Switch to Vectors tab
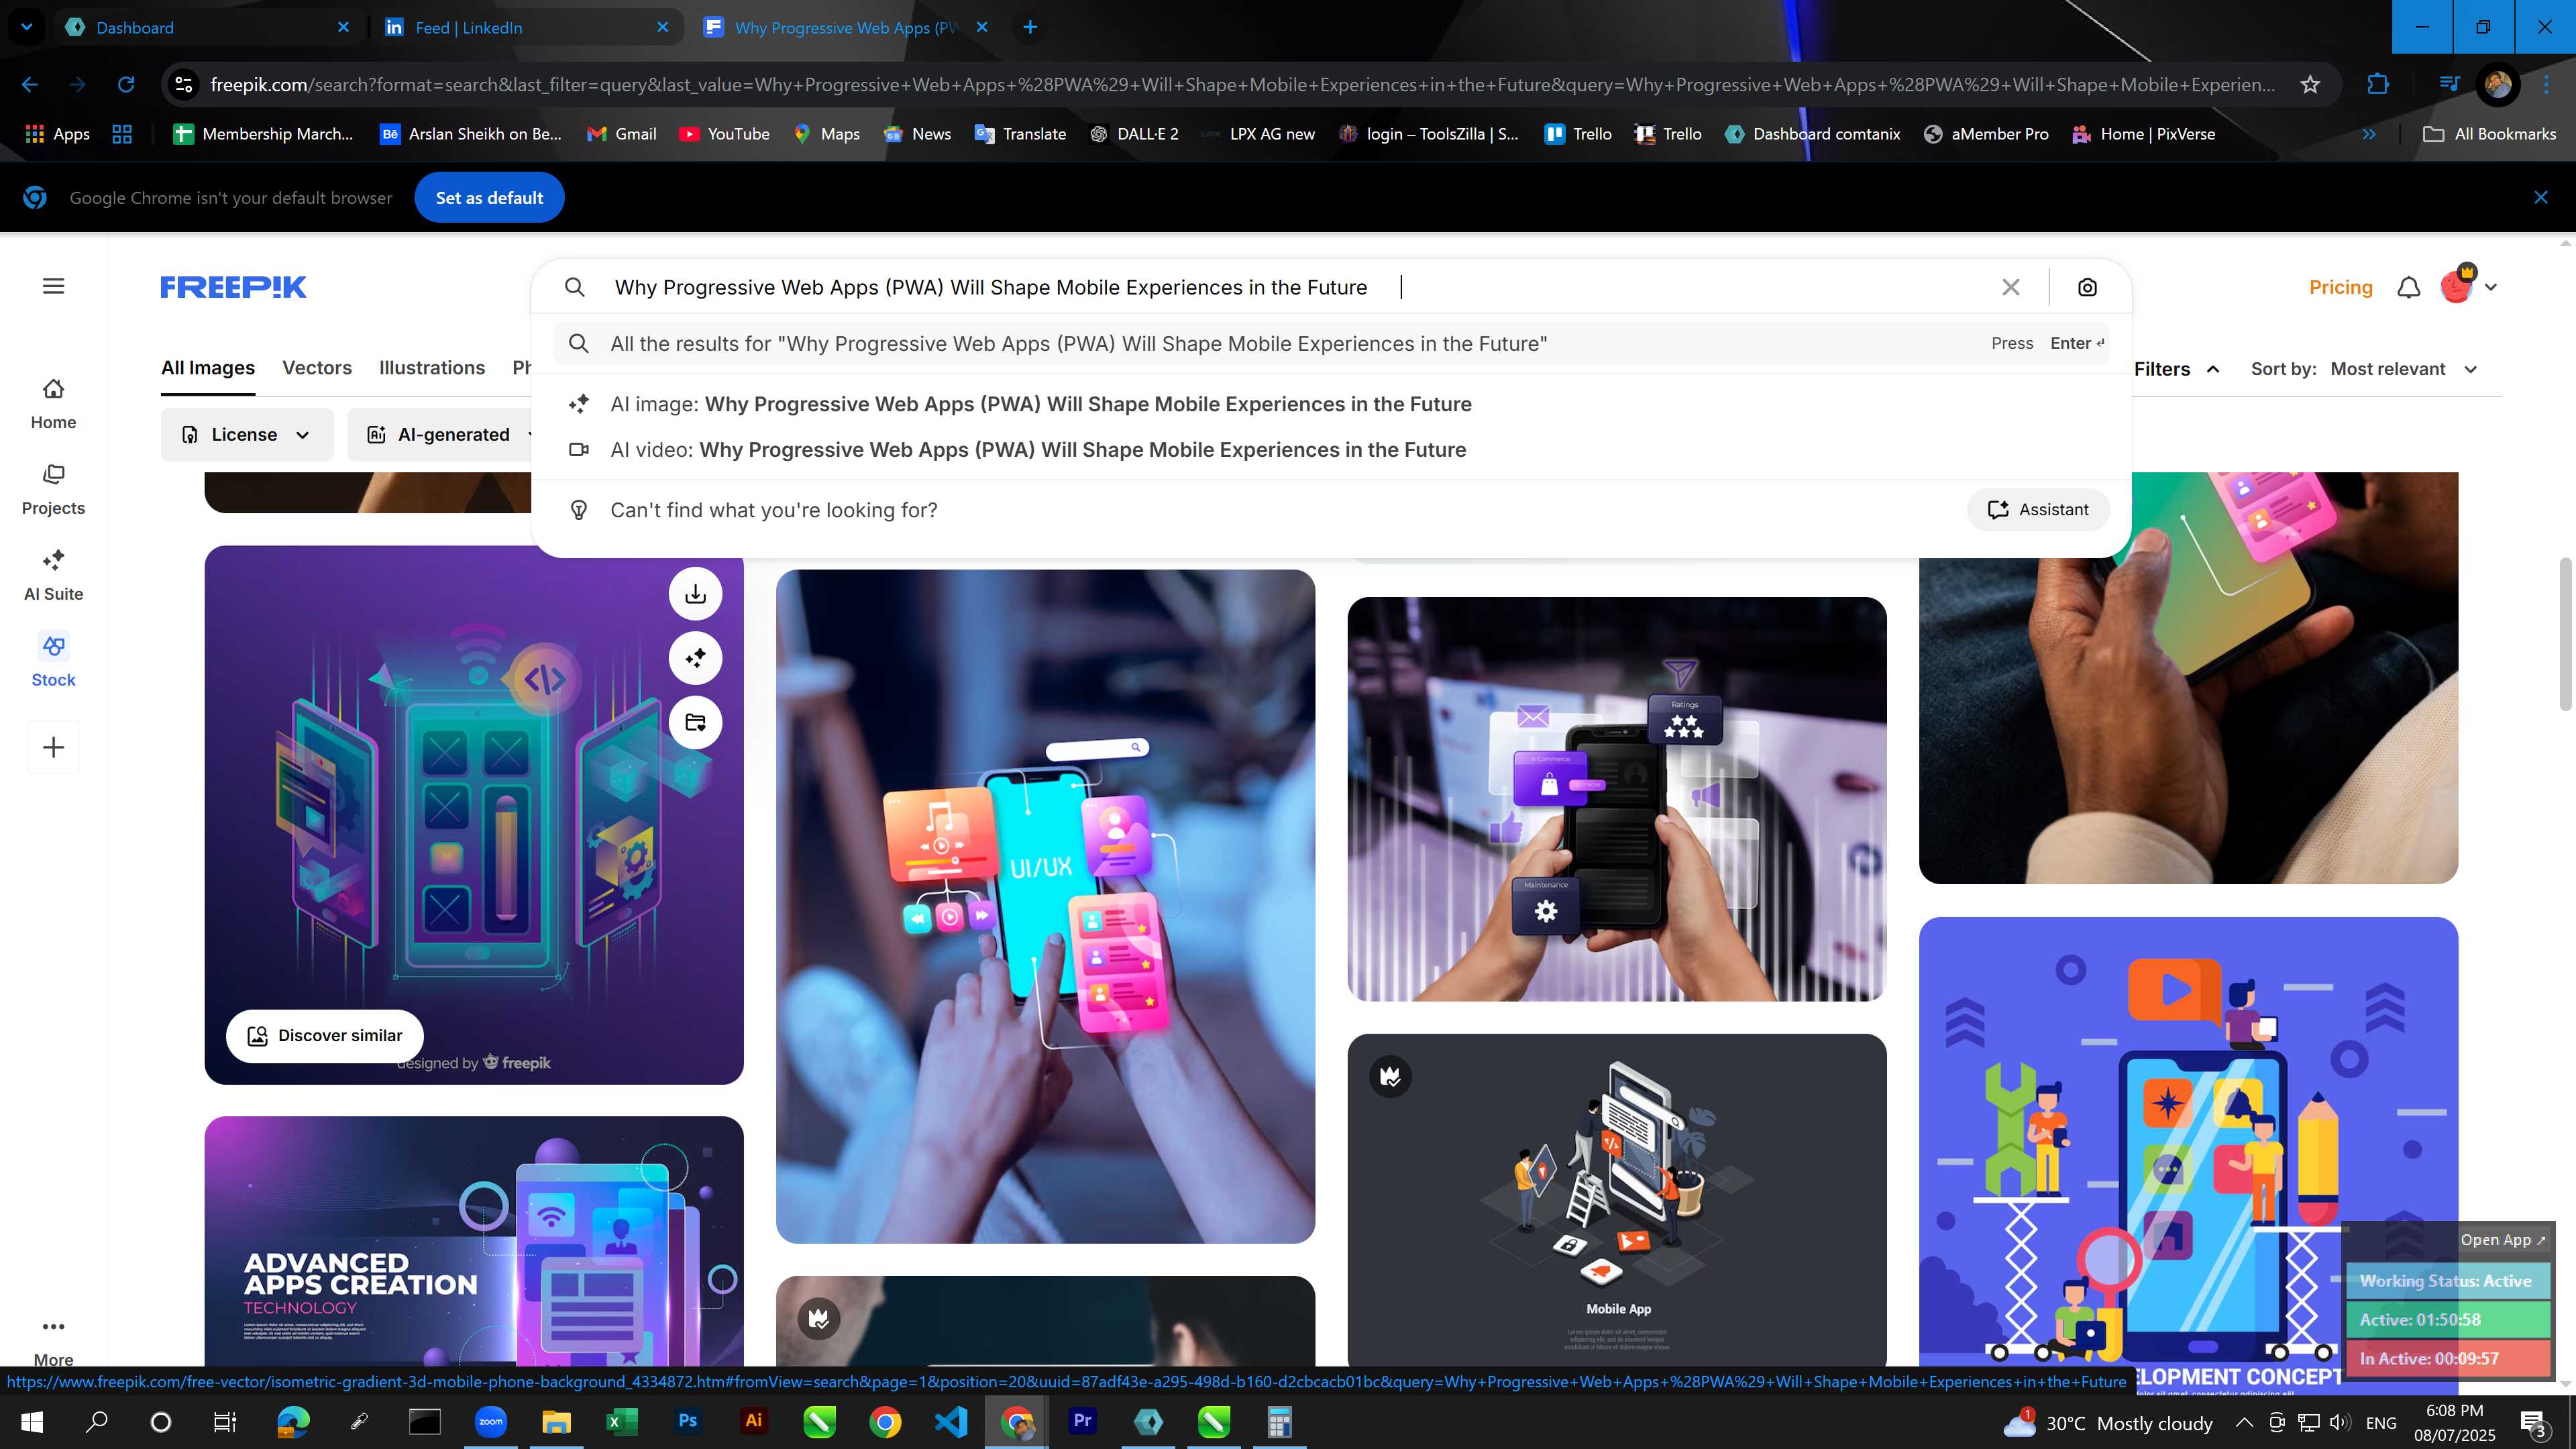 pyautogui.click(x=317, y=368)
